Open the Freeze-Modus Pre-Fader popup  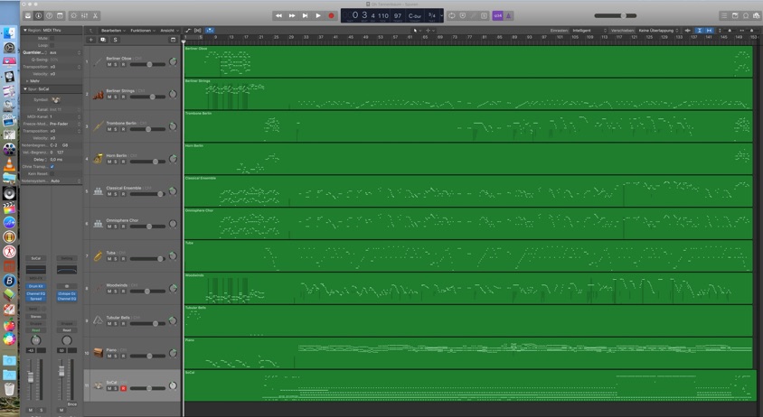click(x=65, y=124)
